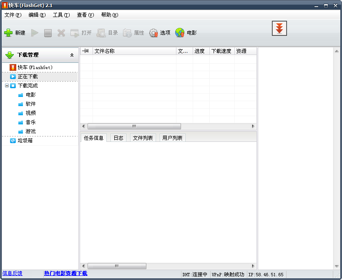Open the 编辑(E) menu

37,15
